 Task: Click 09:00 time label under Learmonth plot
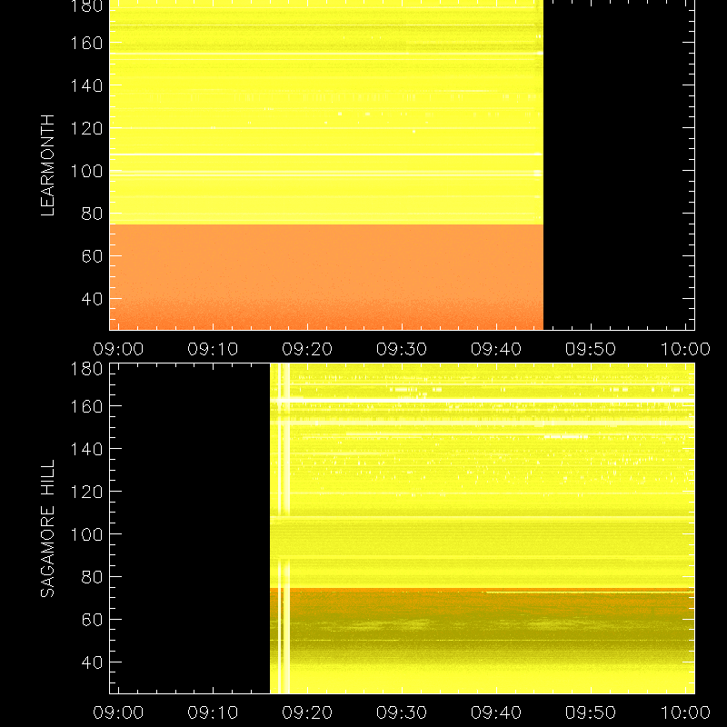click(118, 349)
